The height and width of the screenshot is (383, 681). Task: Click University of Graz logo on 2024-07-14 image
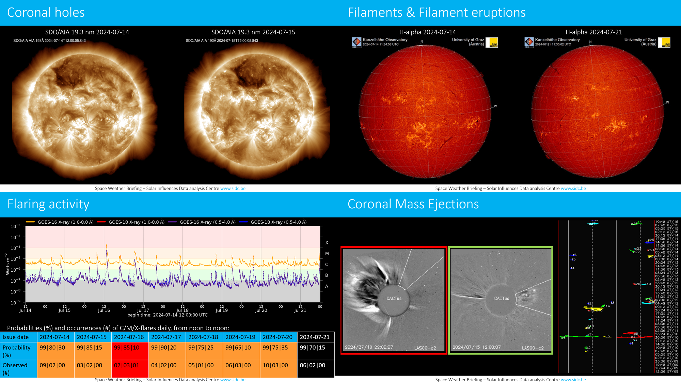coord(491,43)
